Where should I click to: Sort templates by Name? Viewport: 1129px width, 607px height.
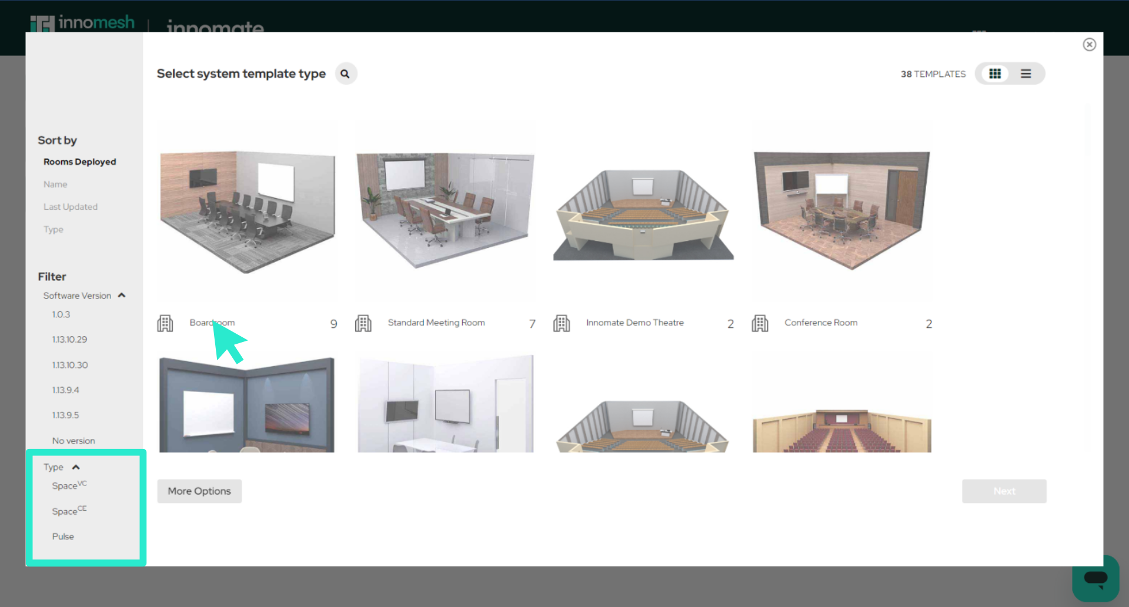coord(55,184)
